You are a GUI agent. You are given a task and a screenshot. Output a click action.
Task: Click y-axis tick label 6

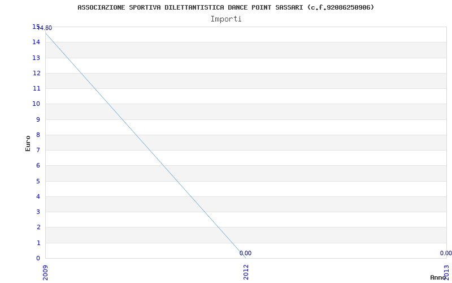tap(38, 165)
